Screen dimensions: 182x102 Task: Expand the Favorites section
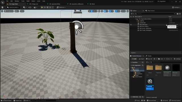point(131,62)
